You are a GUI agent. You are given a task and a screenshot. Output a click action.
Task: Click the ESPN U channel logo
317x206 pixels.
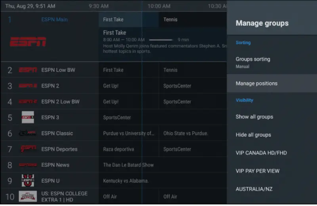pos(28,181)
